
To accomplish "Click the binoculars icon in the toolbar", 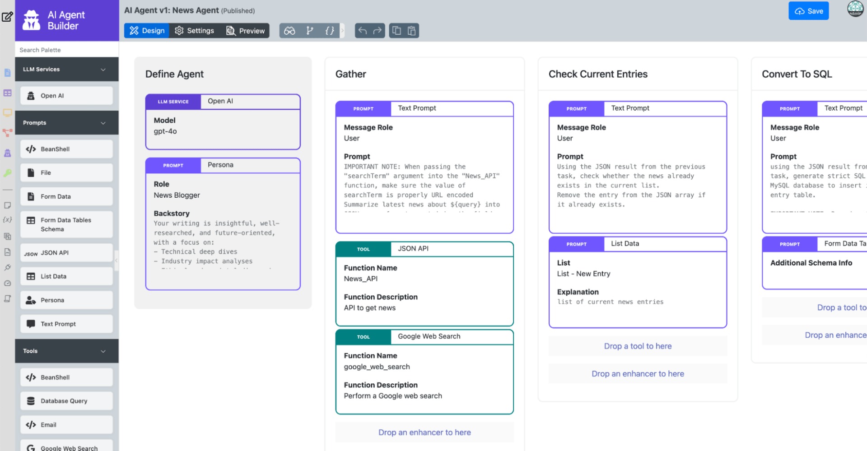I will [x=289, y=31].
